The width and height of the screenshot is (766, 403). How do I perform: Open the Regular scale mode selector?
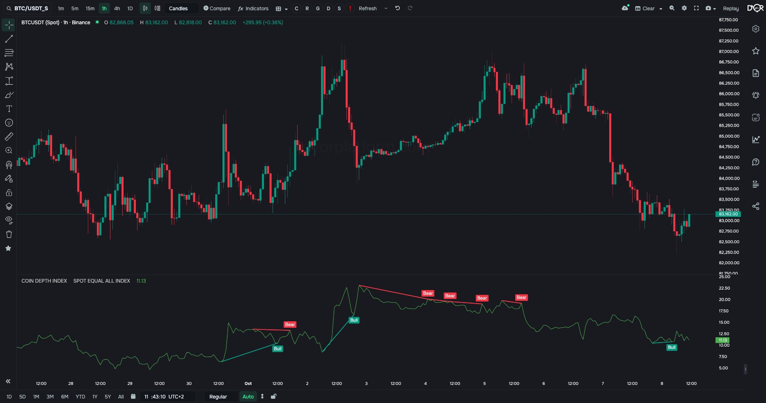pos(222,397)
